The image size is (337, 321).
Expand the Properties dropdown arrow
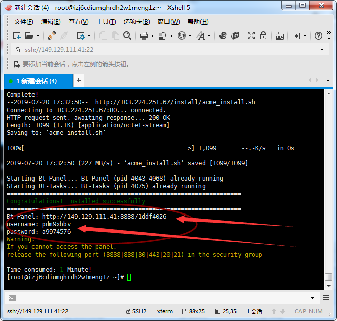click(x=89, y=35)
